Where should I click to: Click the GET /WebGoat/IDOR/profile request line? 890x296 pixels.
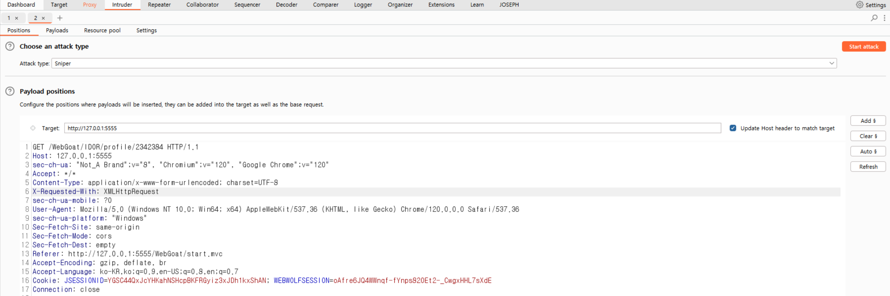[115, 147]
